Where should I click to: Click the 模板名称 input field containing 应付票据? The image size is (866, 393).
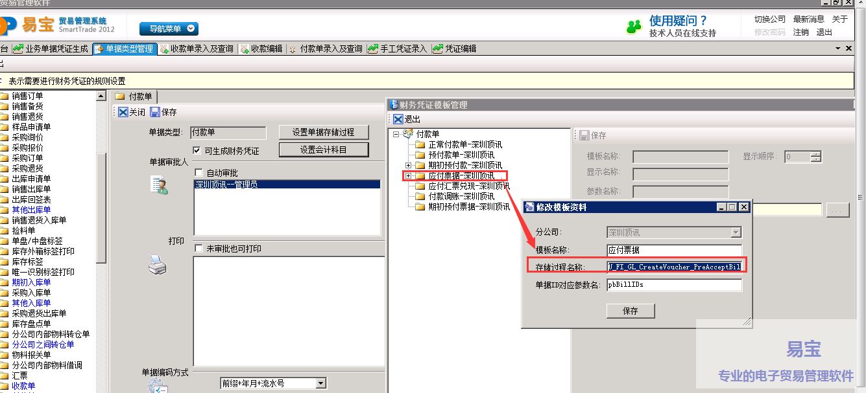(673, 250)
